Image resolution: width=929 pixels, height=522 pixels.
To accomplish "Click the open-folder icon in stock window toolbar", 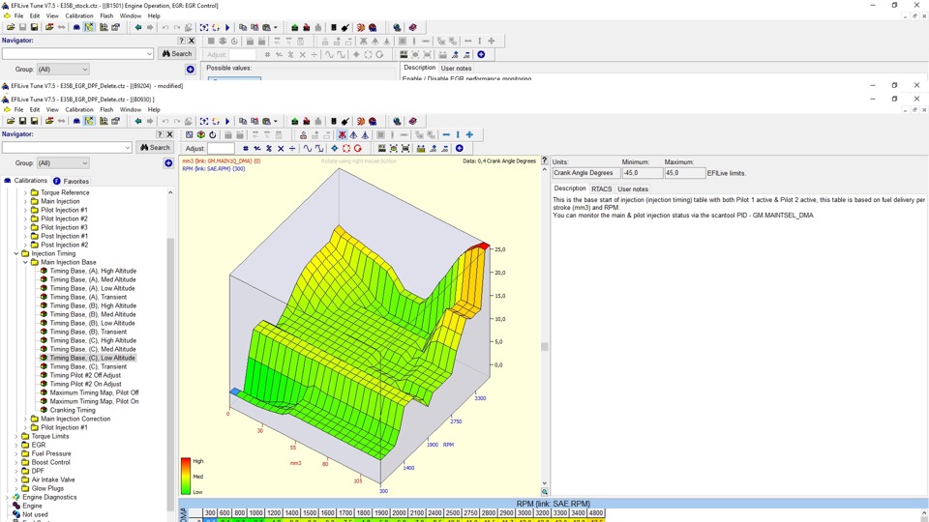I will pos(11,27).
